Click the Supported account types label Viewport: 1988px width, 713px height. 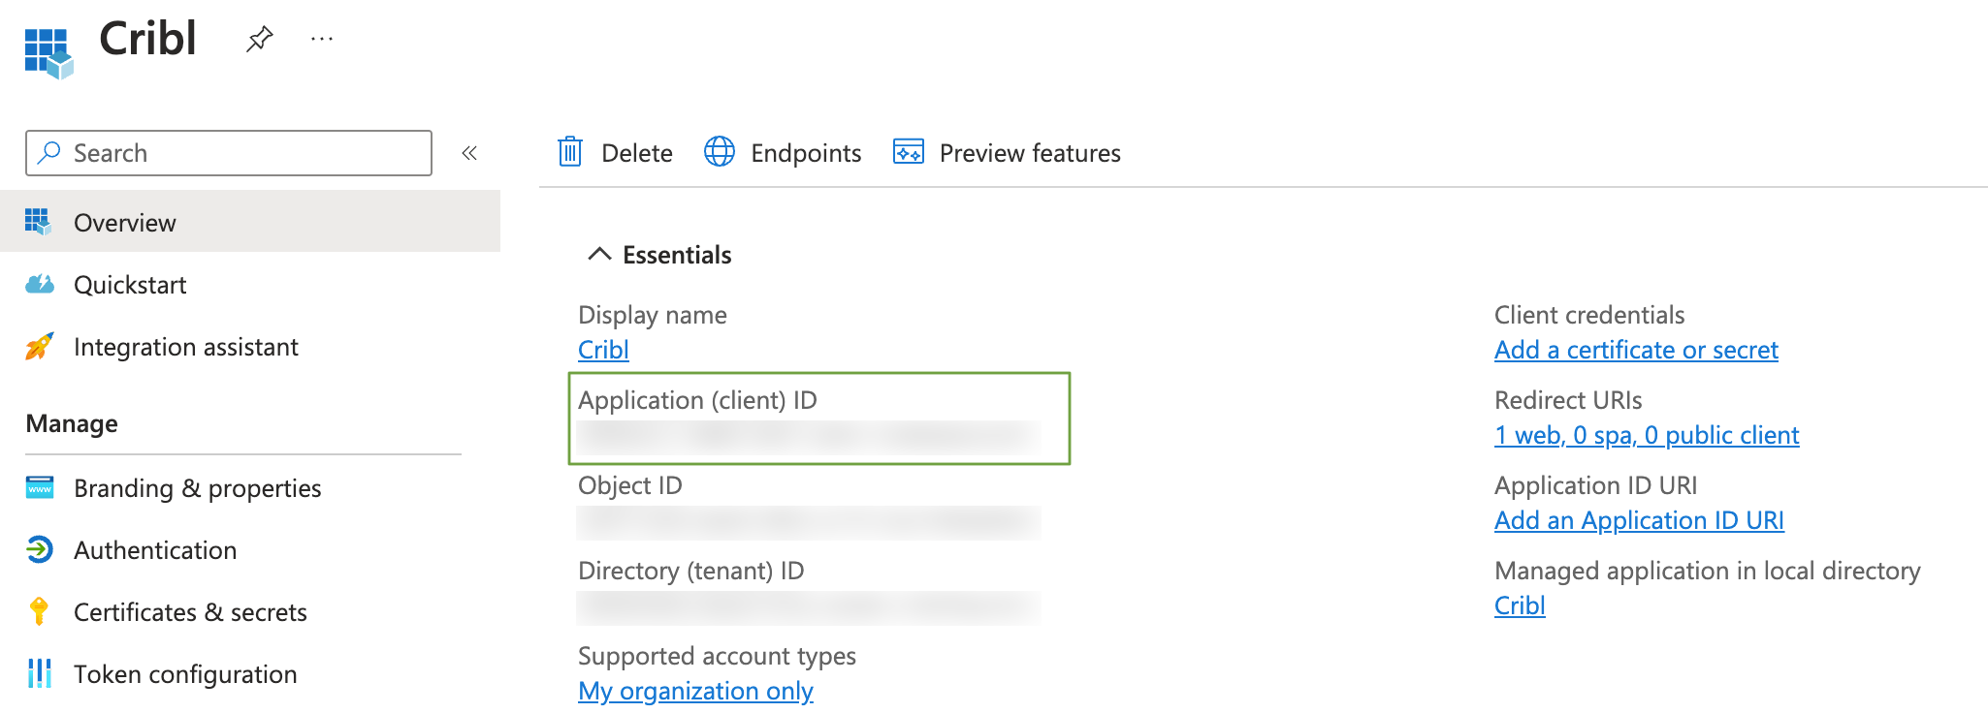click(x=717, y=656)
